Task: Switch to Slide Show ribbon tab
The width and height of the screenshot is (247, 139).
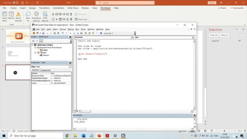Action: tap(73, 8)
